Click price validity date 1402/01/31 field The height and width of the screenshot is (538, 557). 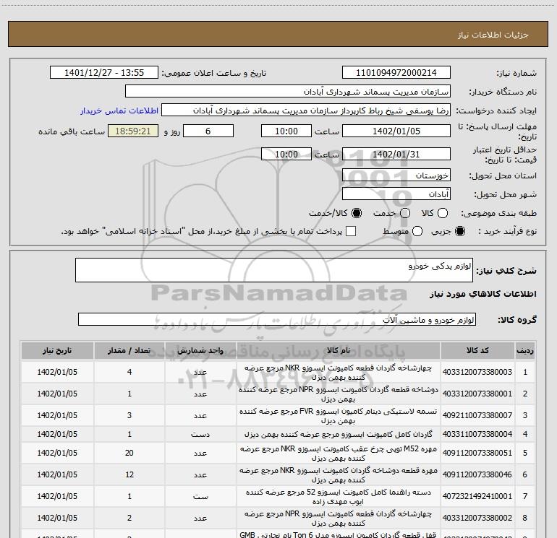click(396, 154)
